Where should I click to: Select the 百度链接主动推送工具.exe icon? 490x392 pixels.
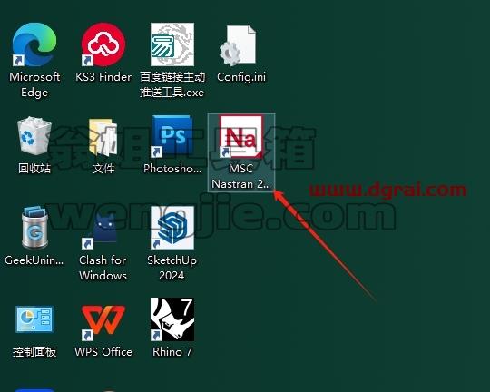click(172, 44)
